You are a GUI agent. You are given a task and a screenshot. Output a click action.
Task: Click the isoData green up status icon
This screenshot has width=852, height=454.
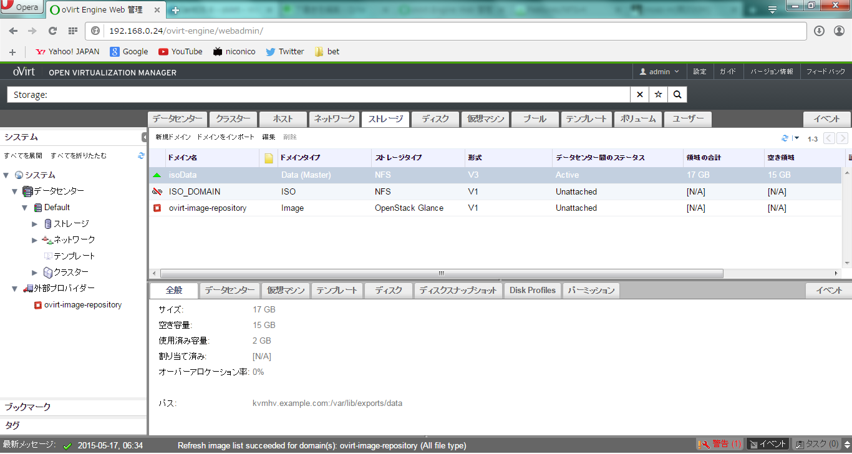point(157,175)
